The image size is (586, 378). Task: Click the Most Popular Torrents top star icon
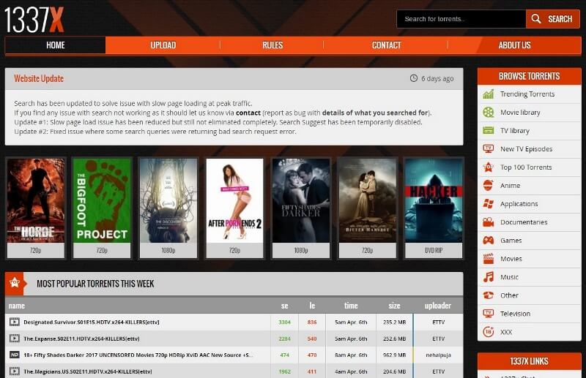click(x=15, y=283)
